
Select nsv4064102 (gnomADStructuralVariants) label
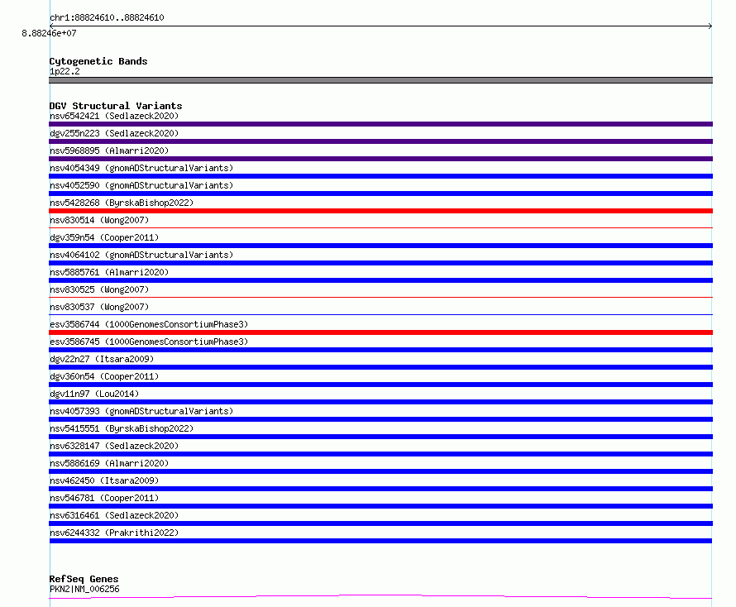point(141,255)
